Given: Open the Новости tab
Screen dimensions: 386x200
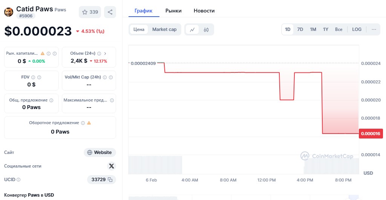Looking at the screenshot, I should (204, 11).
